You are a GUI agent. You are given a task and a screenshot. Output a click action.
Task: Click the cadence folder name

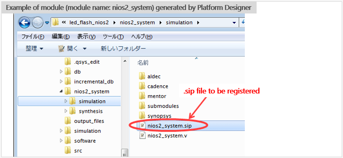click(x=158, y=86)
